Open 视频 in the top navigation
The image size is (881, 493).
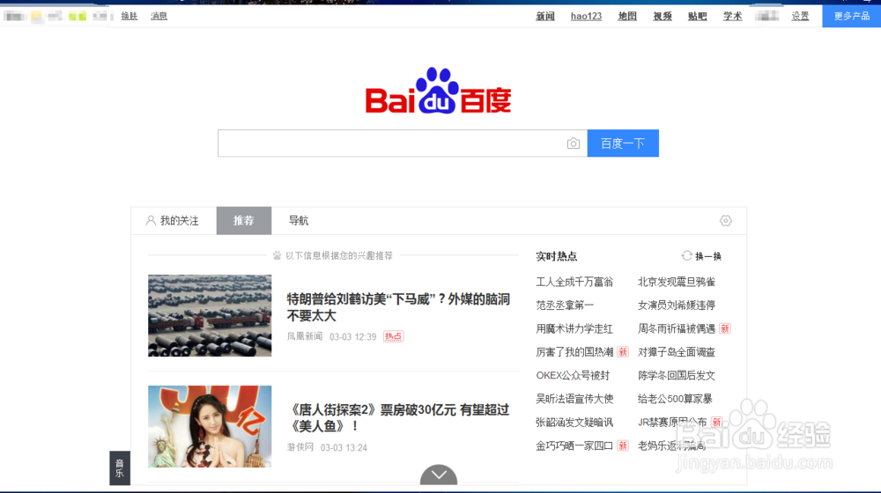[x=663, y=16]
